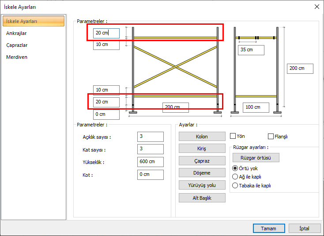Screen dimensions: 324x236
Task: Select the Örtü yok radio option
Action: point(235,168)
